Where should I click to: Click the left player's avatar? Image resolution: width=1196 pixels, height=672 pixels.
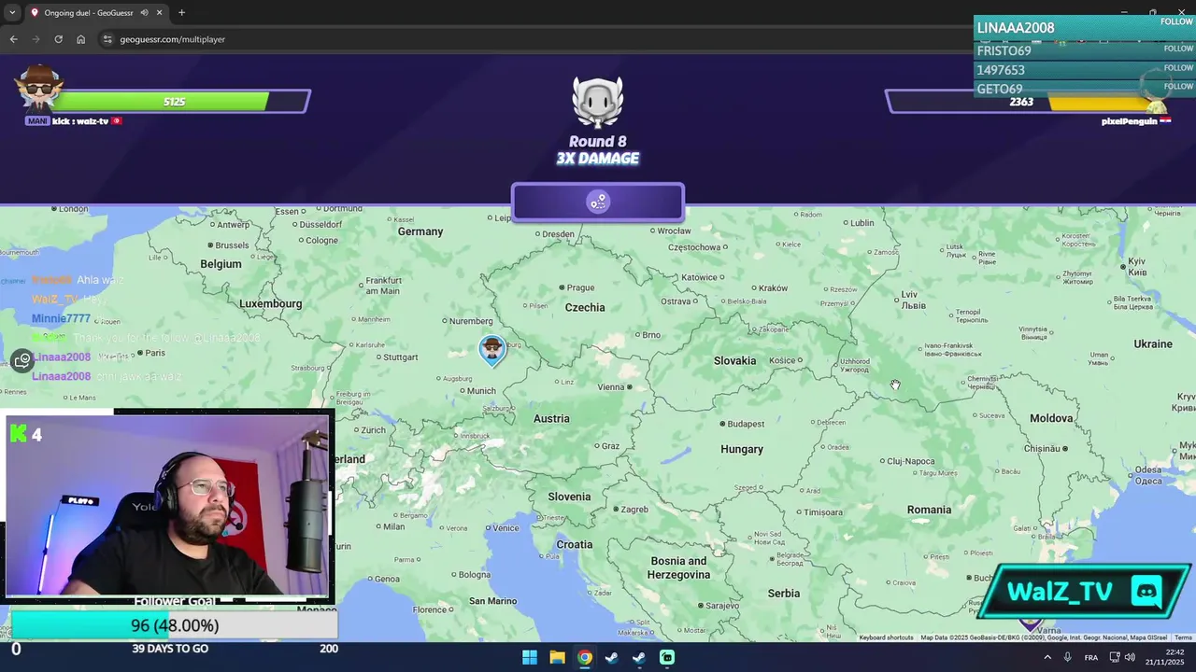(38, 89)
